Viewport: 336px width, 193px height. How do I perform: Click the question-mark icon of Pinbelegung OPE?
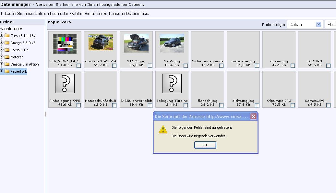65,83
